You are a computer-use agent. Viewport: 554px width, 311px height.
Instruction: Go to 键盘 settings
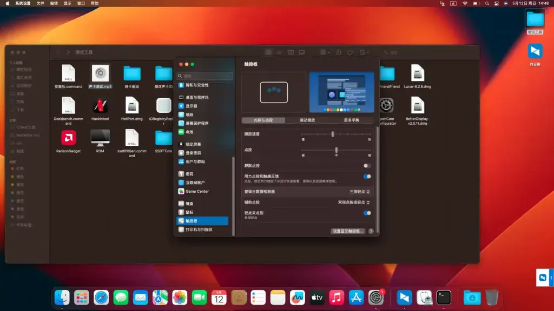click(x=202, y=204)
